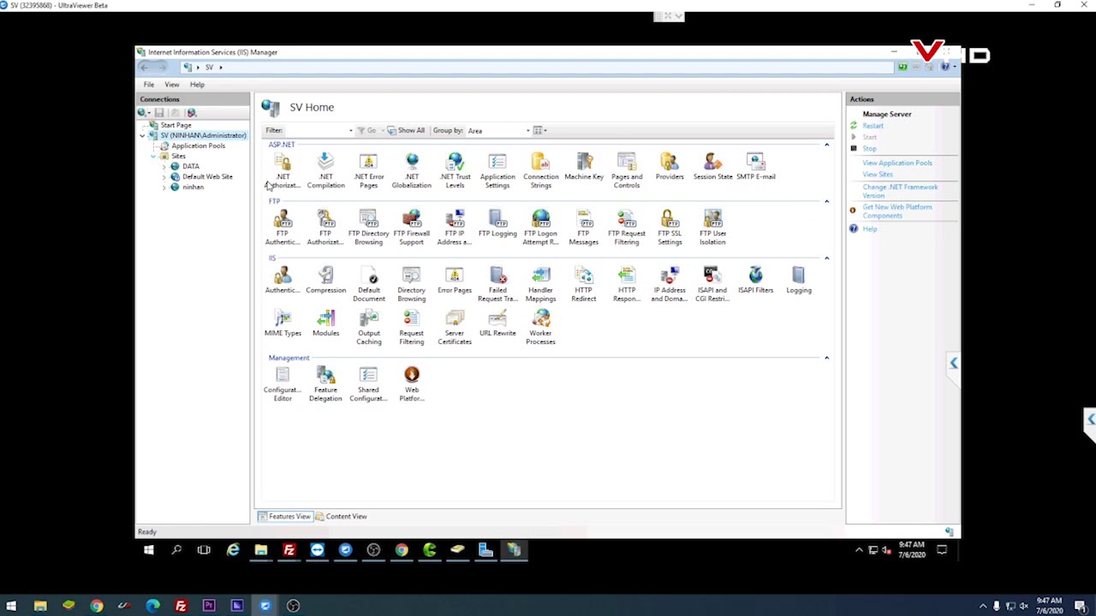Open Machine Key feature
The image size is (1096, 616).
click(584, 167)
